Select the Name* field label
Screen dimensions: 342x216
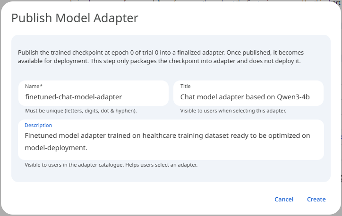34,86
